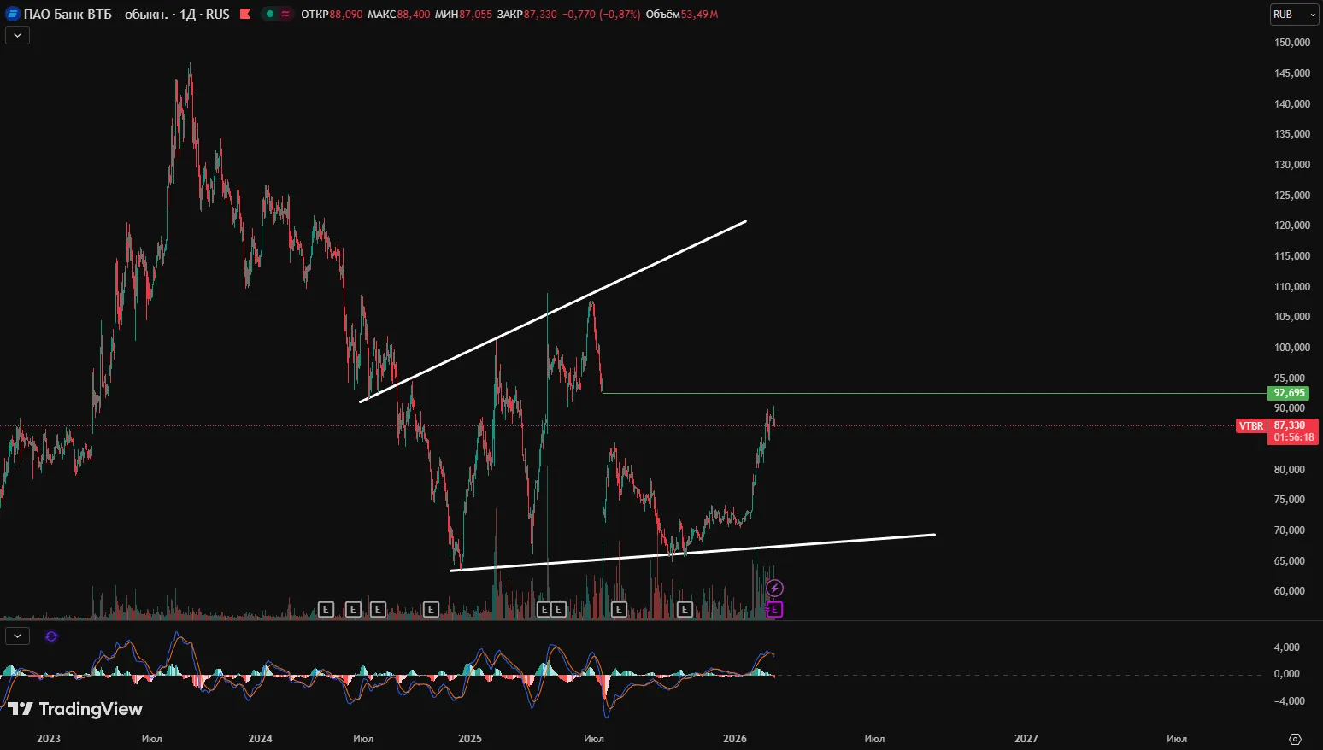This screenshot has width=1323, height=750.
Task: Open the first earnings E marker of 2024
Action: tap(326, 609)
